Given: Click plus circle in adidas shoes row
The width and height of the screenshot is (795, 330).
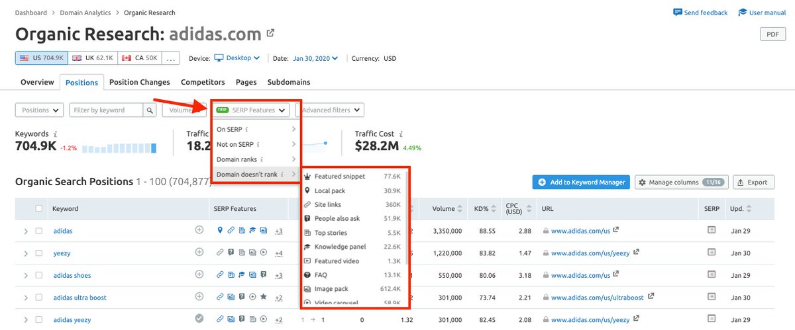Looking at the screenshot, I should (199, 274).
